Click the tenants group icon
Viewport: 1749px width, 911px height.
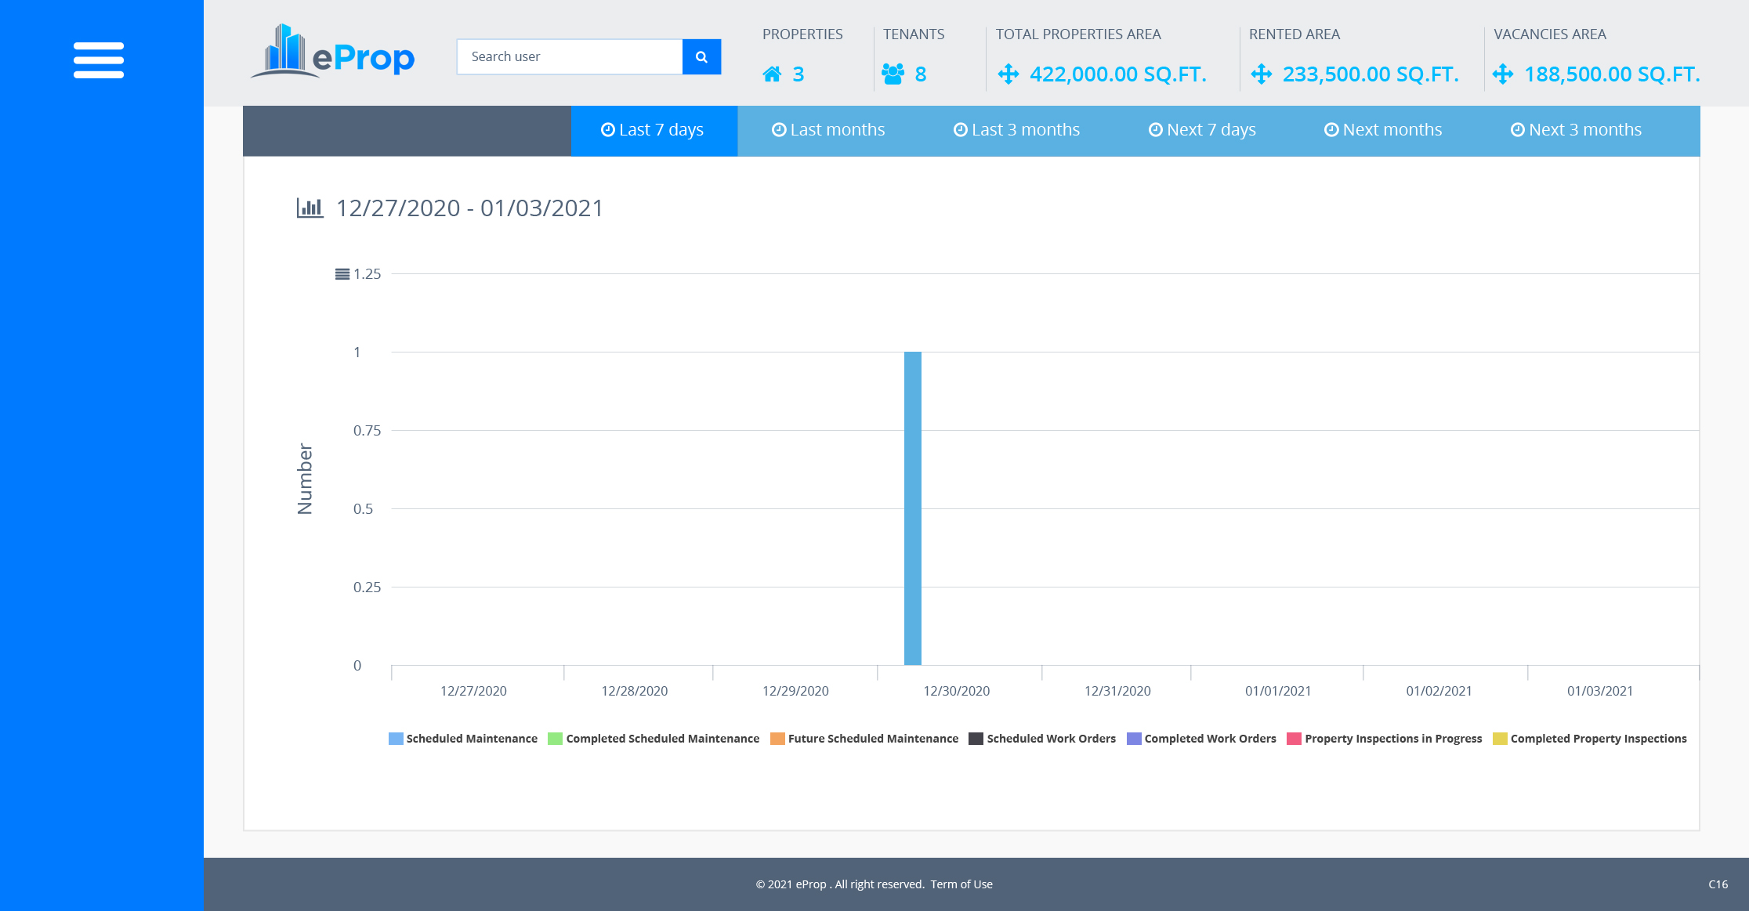click(893, 74)
